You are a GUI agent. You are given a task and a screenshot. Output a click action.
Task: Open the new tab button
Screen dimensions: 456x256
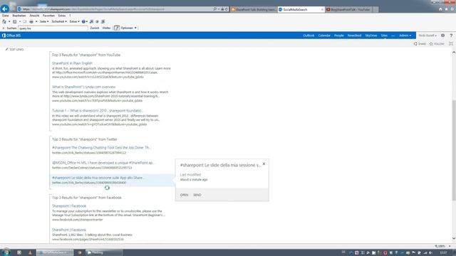click(x=375, y=9)
